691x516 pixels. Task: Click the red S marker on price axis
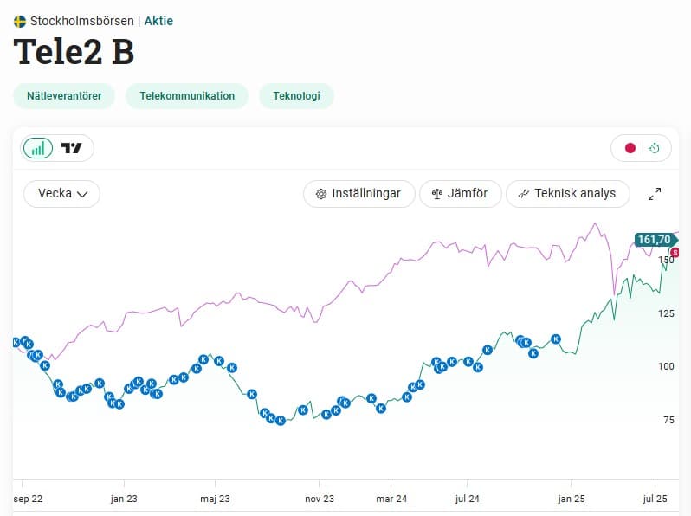pos(675,252)
